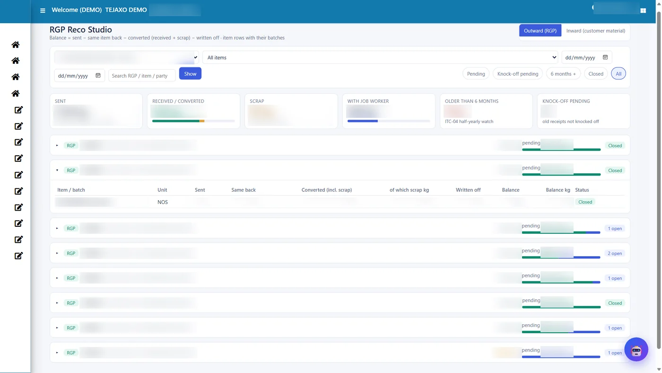Click the topmost home icon in the sidebar

coord(16,44)
